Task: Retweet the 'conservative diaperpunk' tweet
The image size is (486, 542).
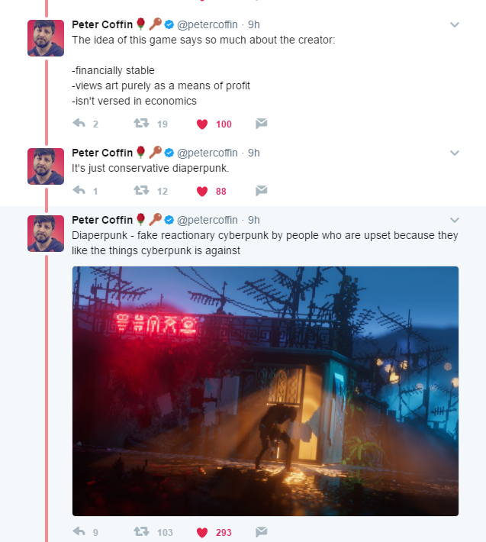Action: coord(141,190)
